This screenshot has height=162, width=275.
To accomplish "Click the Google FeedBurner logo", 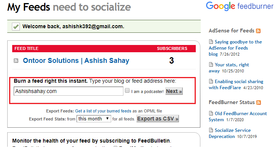I will point(240,6).
